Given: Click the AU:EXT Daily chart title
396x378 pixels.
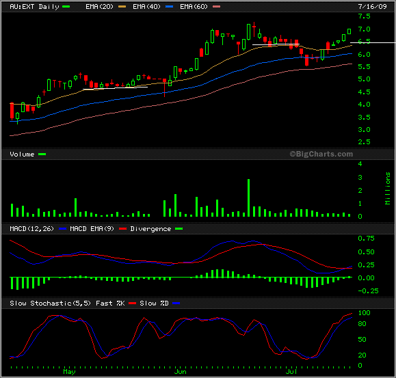Looking at the screenshot, I should [x=34, y=7].
